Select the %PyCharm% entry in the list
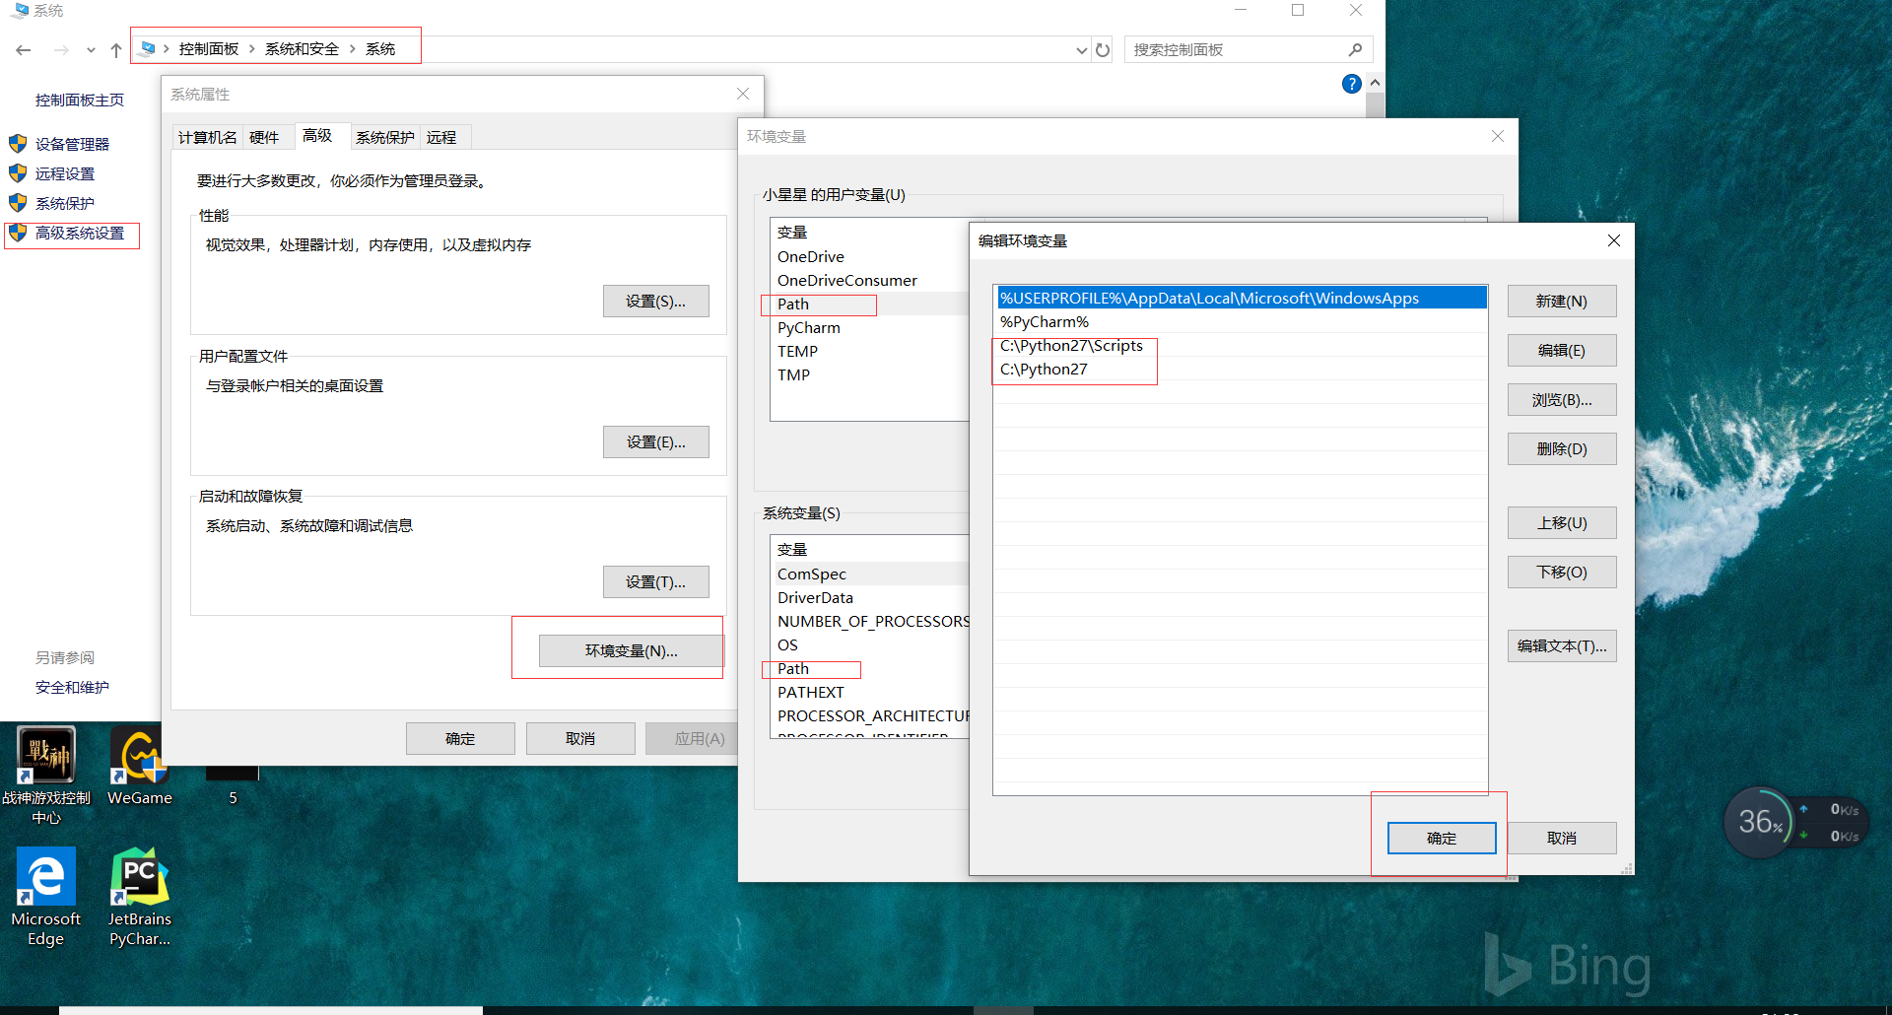The image size is (1892, 1015). click(1045, 321)
